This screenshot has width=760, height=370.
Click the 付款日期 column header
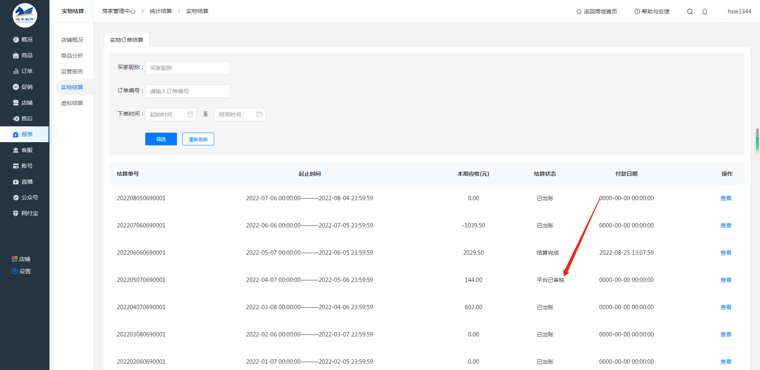(627, 174)
